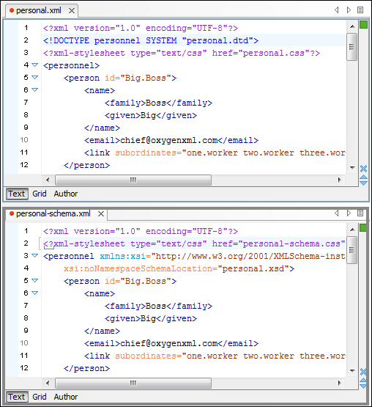Click green validation status square in top editor

[364, 25]
